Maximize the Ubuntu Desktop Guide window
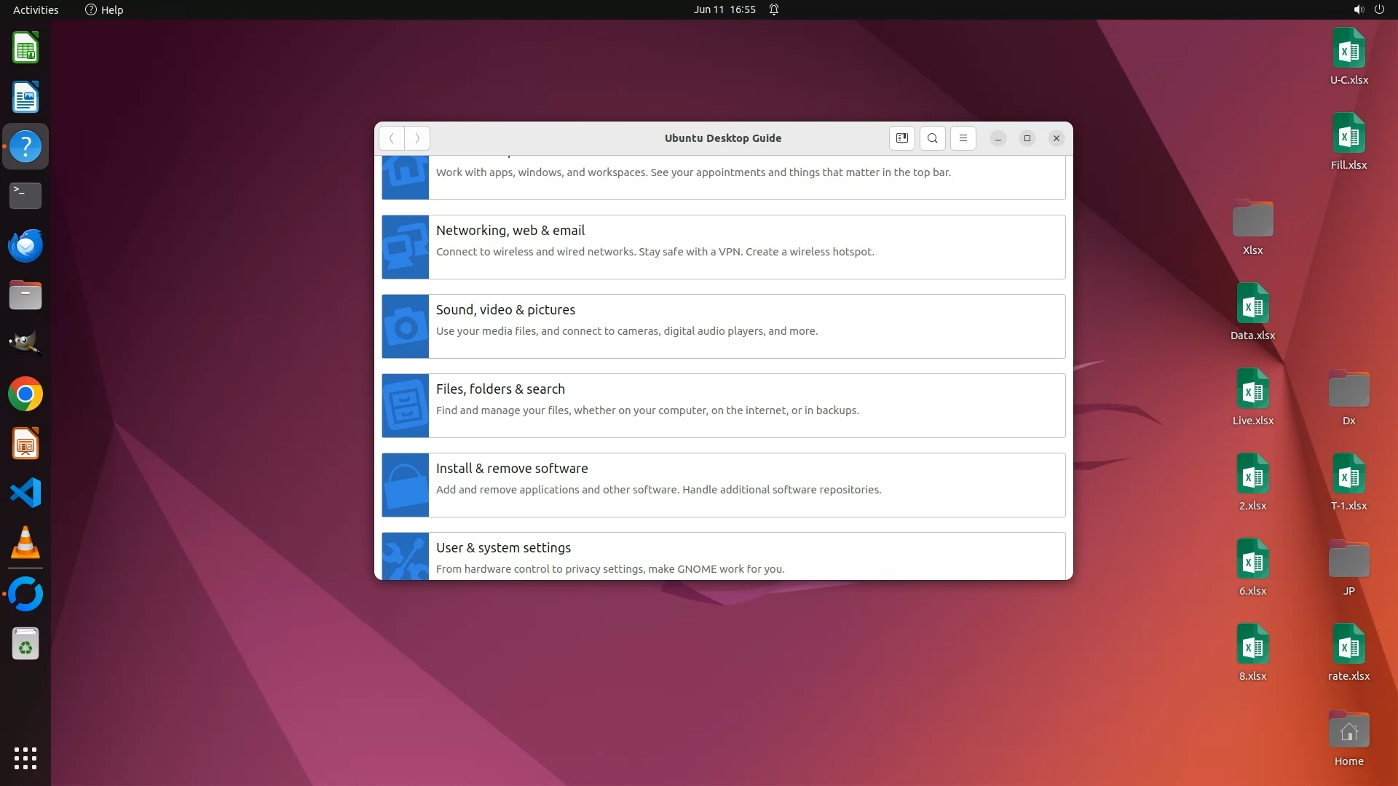1398x786 pixels. pyautogui.click(x=1027, y=138)
